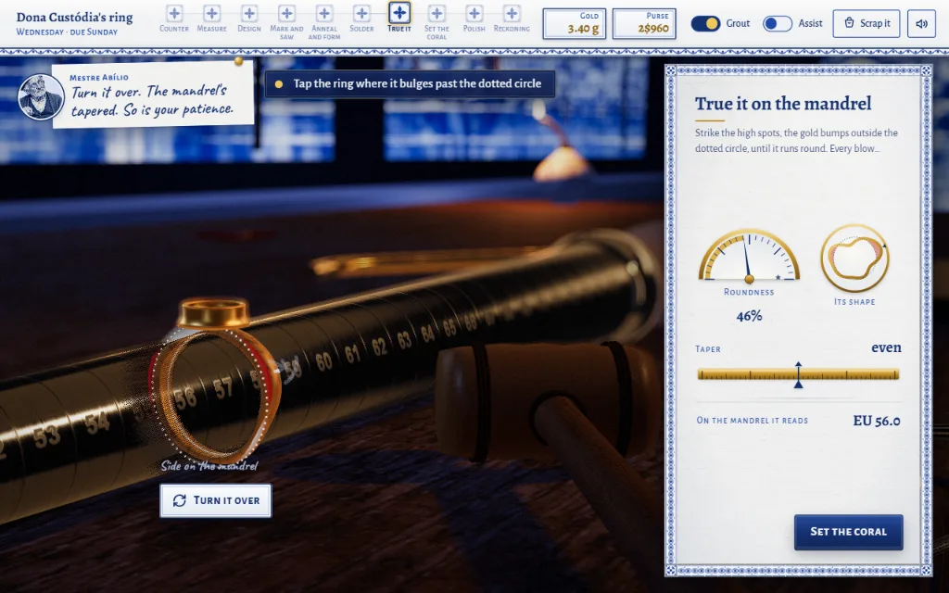Go to Set the Coral step icon
The image size is (949, 593).
click(437, 13)
